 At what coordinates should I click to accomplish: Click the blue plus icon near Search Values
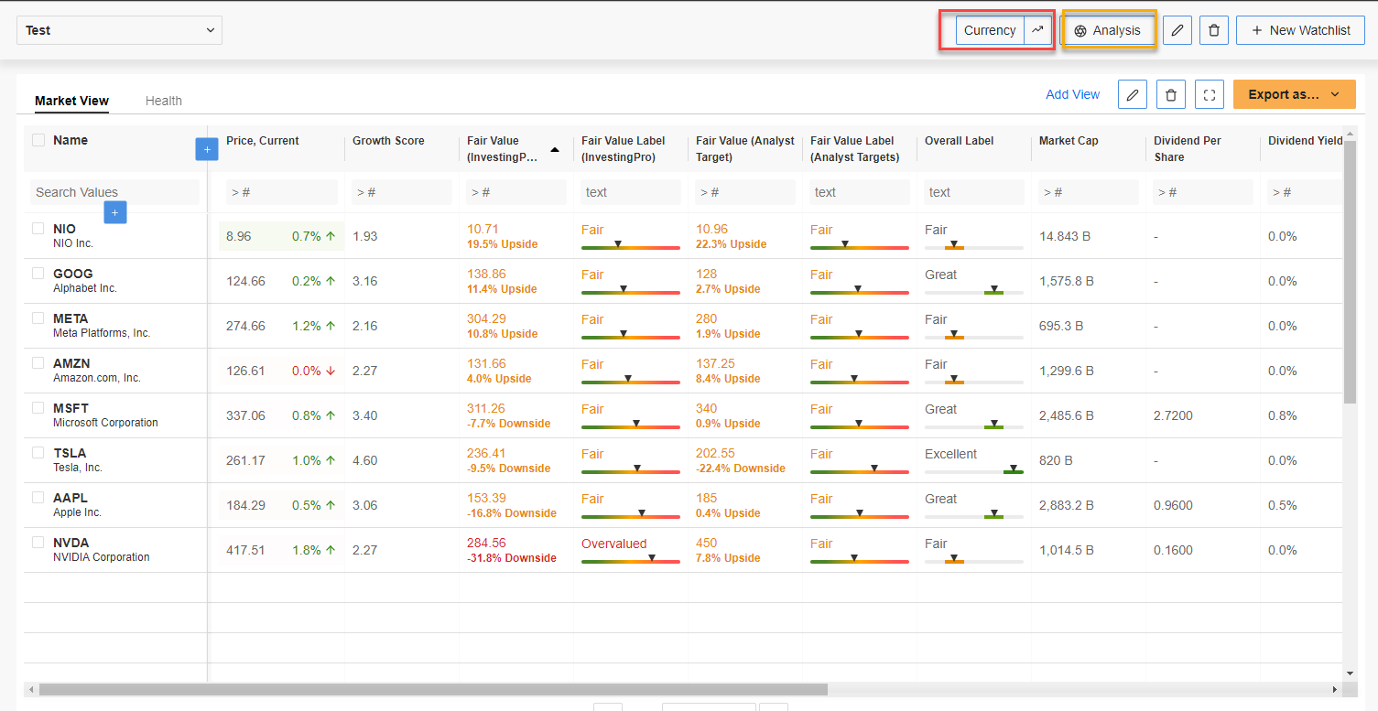point(114,212)
